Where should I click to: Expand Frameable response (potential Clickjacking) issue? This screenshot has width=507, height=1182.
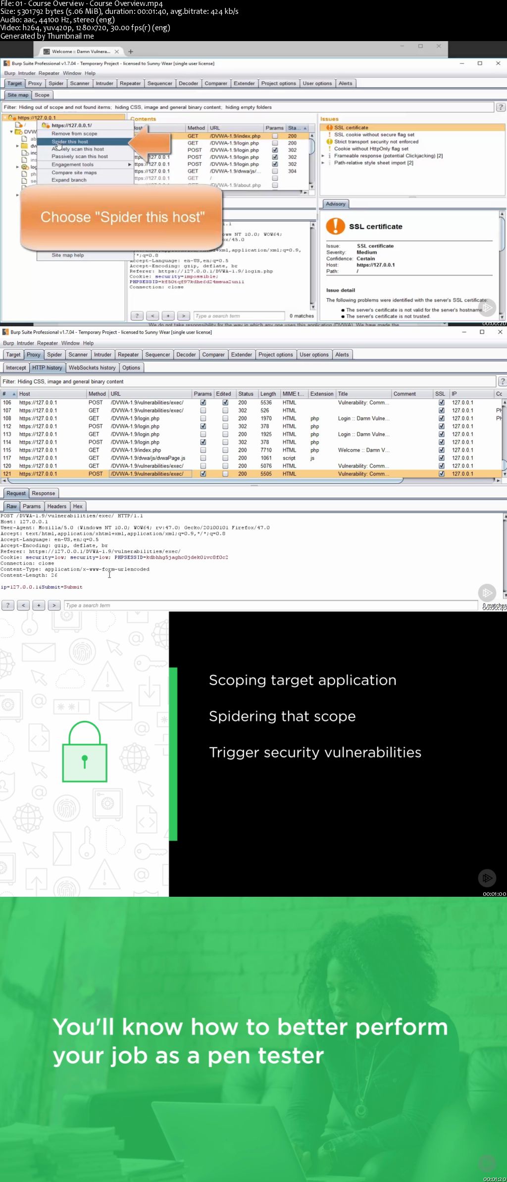pos(323,156)
